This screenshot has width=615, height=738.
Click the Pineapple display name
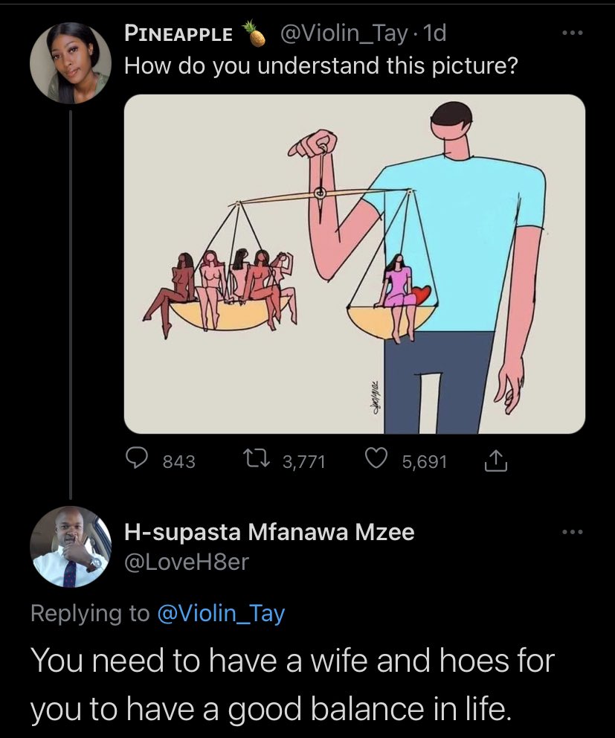pos(178,33)
